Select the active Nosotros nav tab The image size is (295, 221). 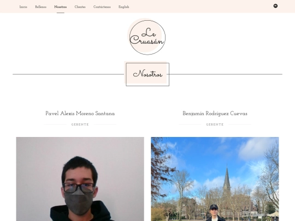coord(61,7)
